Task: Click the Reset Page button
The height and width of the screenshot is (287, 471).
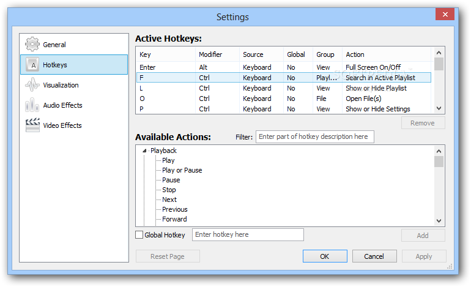Action: point(168,256)
